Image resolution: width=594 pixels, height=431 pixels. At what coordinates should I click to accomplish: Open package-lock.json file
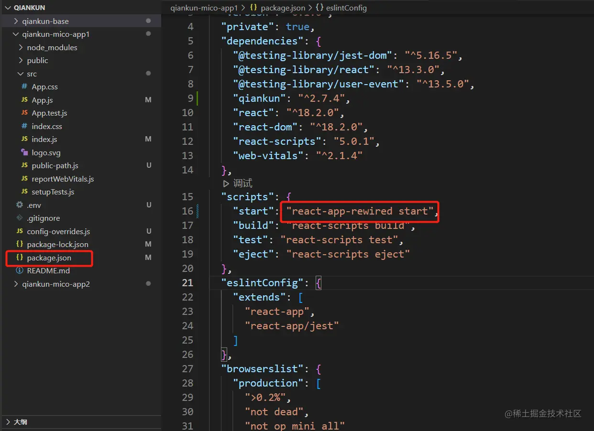click(x=57, y=244)
